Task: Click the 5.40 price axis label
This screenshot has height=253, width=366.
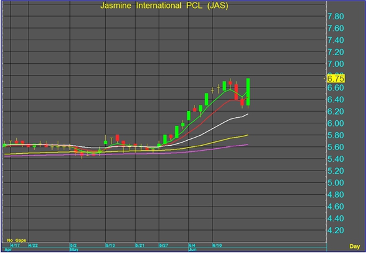Action: (336, 159)
